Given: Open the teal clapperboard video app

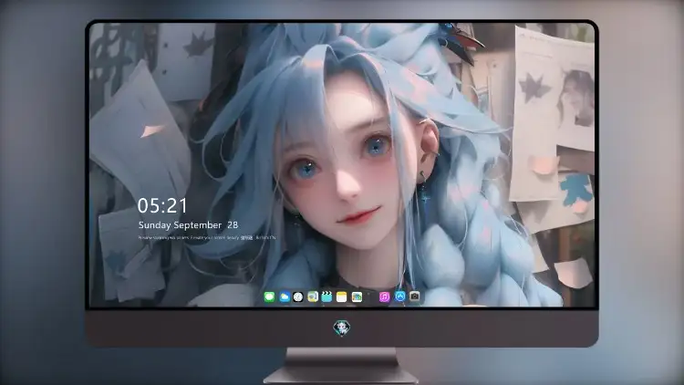Looking at the screenshot, I should 326,297.
